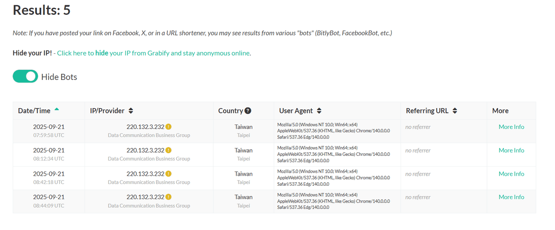Sort by Date/Time column arrow

(x=57, y=109)
